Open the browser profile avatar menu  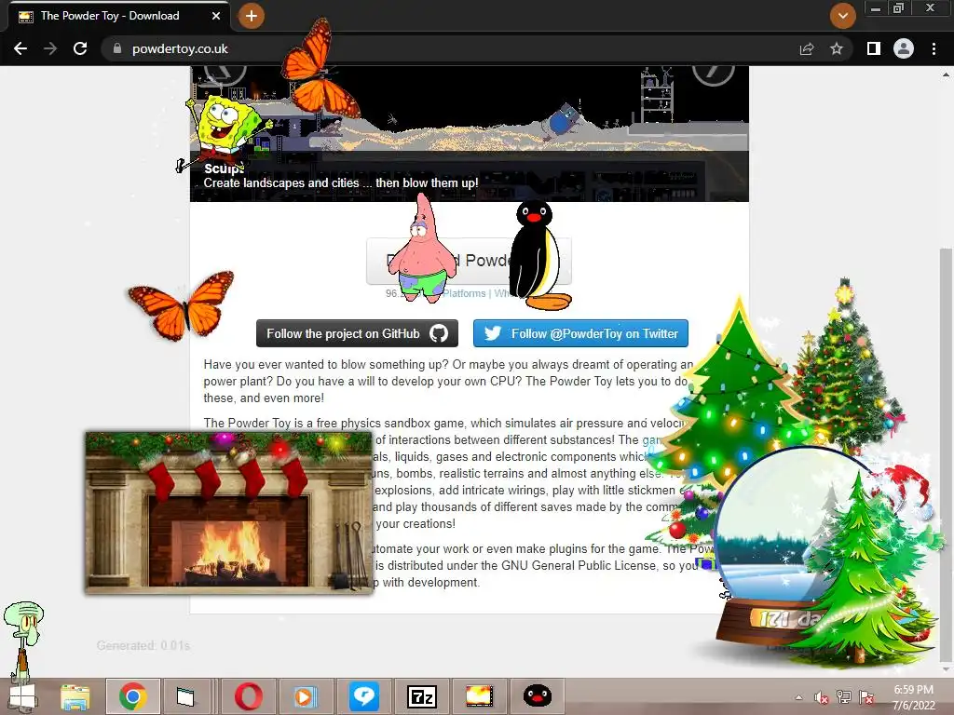coord(904,48)
